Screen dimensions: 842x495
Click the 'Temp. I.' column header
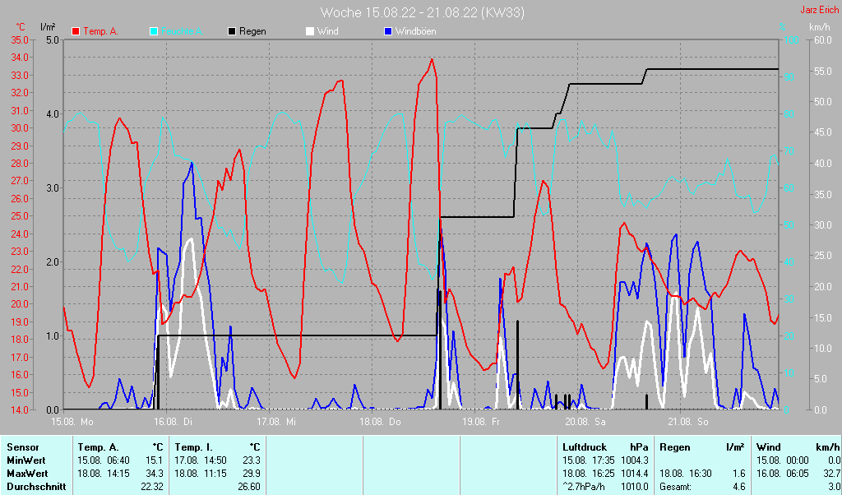click(194, 447)
